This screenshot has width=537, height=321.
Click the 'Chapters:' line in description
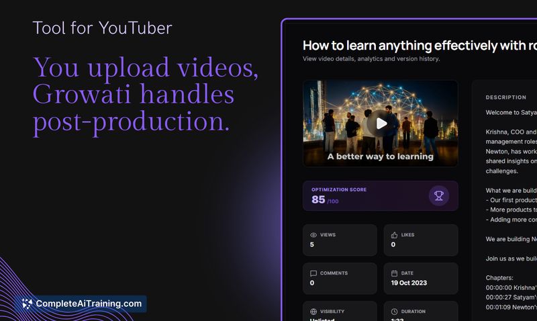pyautogui.click(x=499, y=278)
